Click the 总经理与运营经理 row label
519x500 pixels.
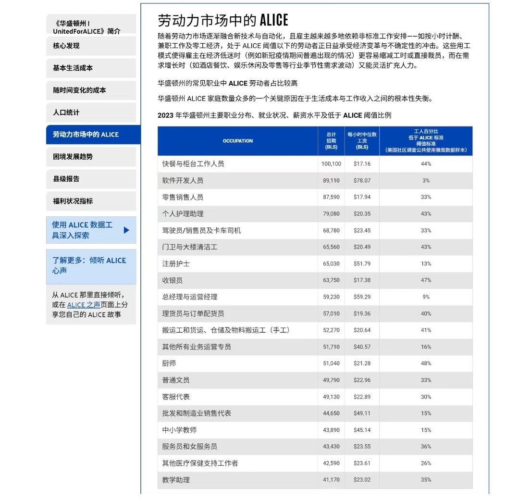[190, 297]
